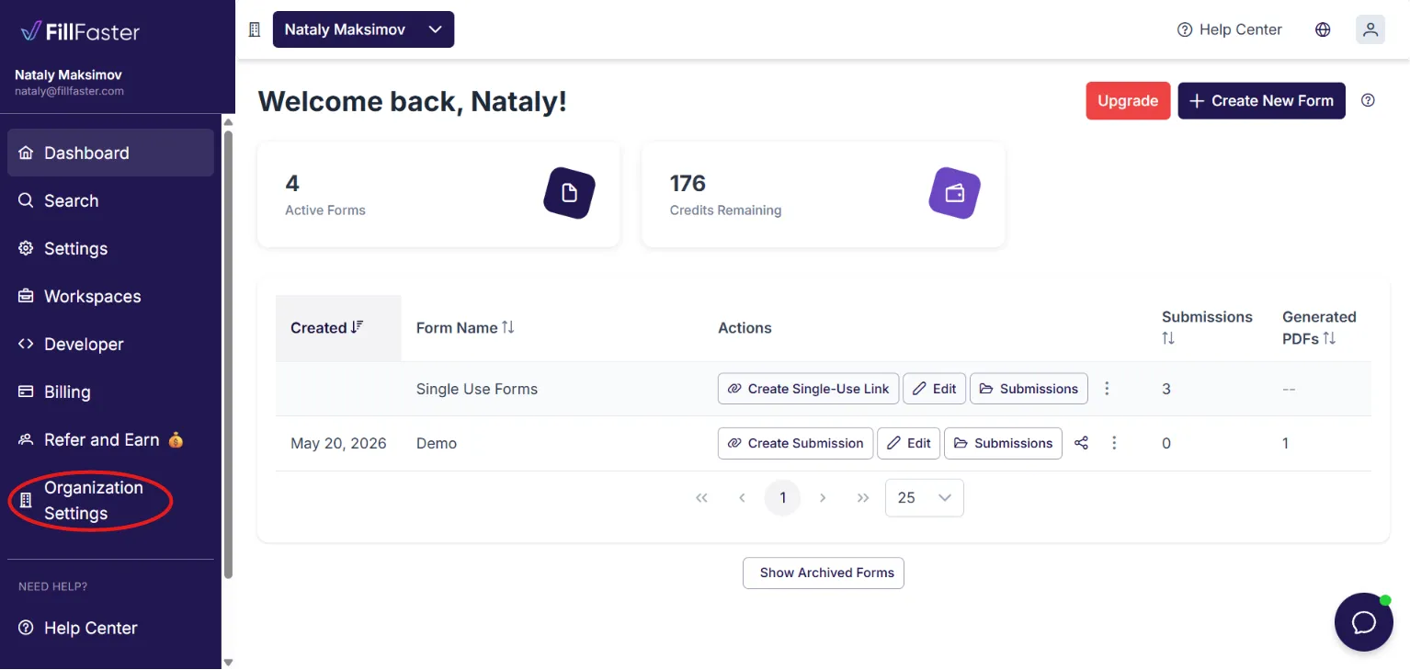Click the 176 Credits Remaining card
This screenshot has height=670, width=1410.
[x=824, y=194]
